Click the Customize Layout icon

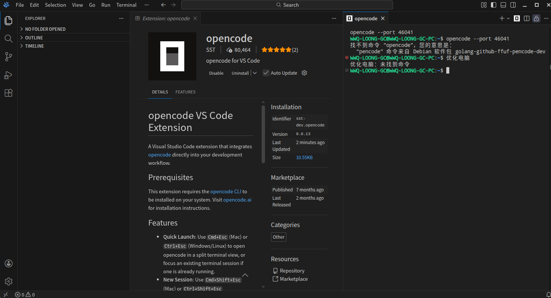pos(484,5)
